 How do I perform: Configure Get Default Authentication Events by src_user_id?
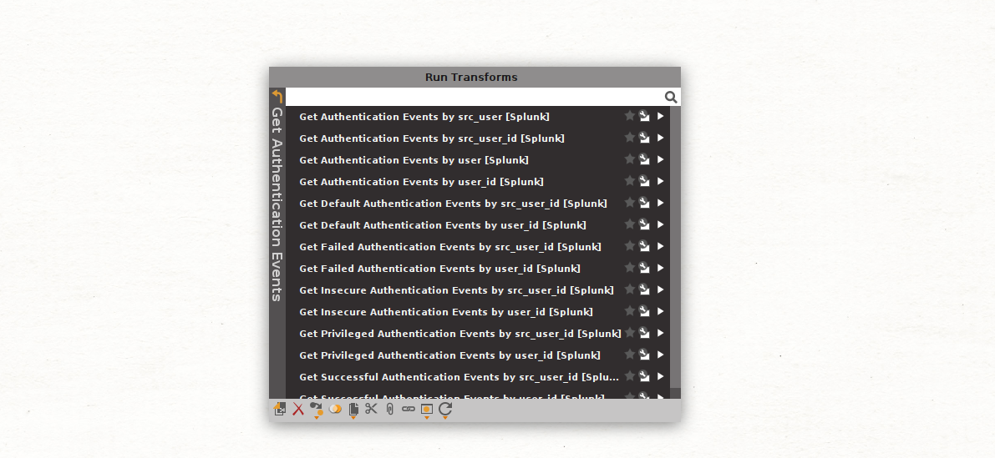[x=645, y=204]
